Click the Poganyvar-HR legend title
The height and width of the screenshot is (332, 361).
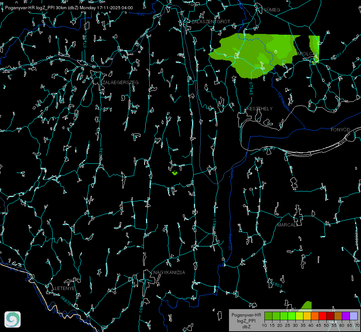click(x=246, y=315)
